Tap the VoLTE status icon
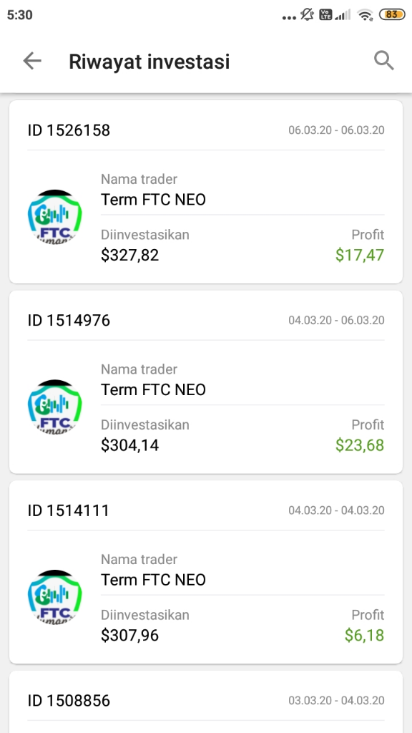This screenshot has width=412, height=733. [325, 14]
